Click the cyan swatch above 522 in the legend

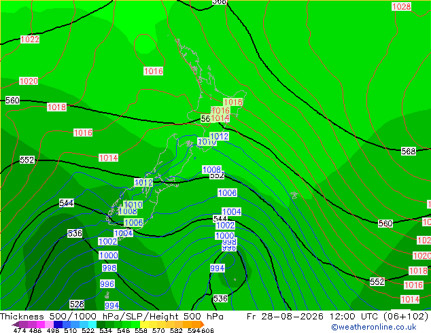click(x=92, y=324)
